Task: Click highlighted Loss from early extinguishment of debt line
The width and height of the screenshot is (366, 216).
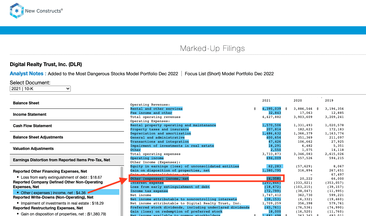Action: (x=170, y=187)
